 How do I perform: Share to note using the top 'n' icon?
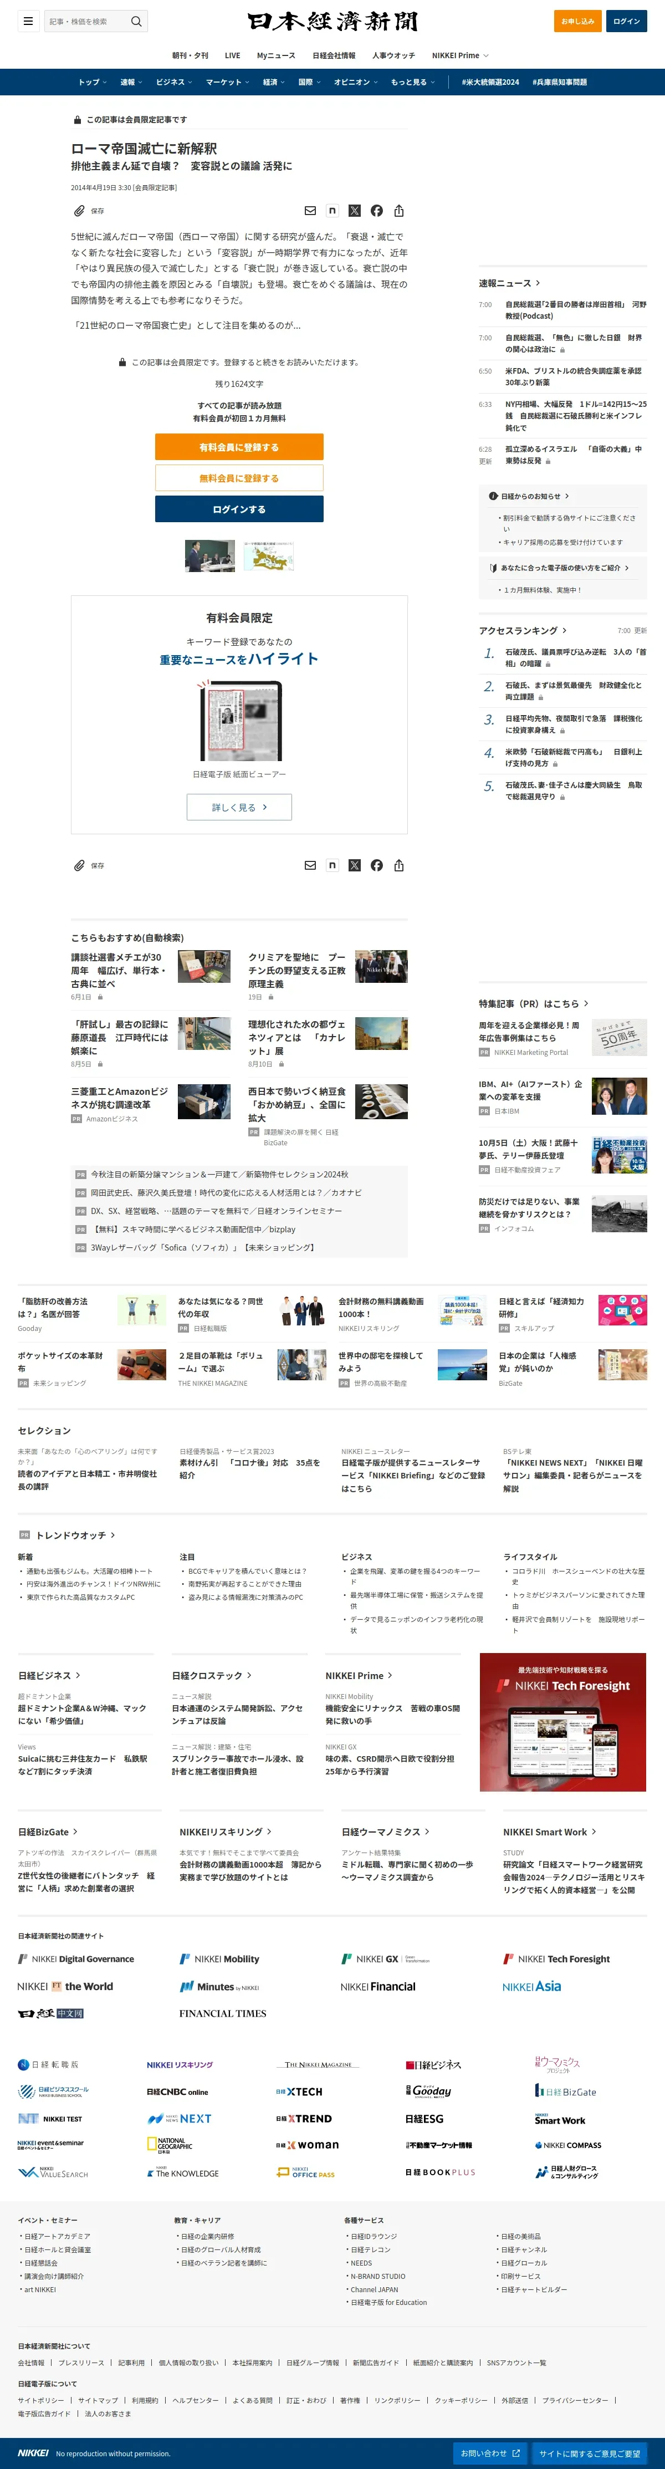(x=332, y=211)
